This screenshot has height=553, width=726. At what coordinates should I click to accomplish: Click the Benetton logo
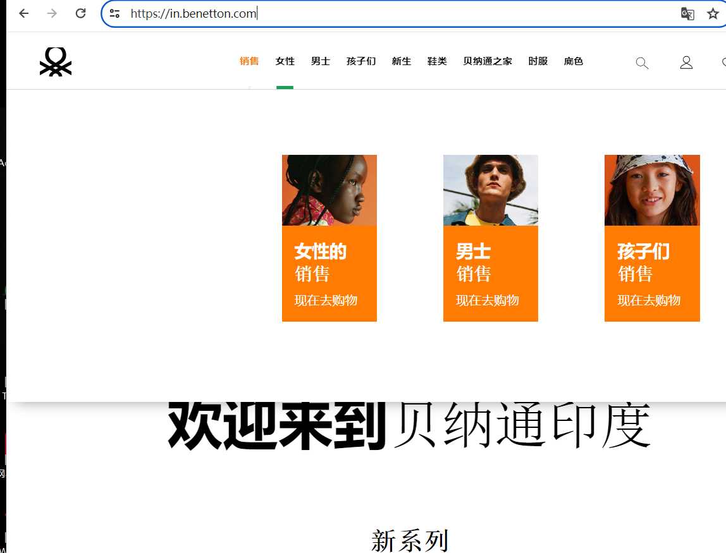tap(56, 61)
